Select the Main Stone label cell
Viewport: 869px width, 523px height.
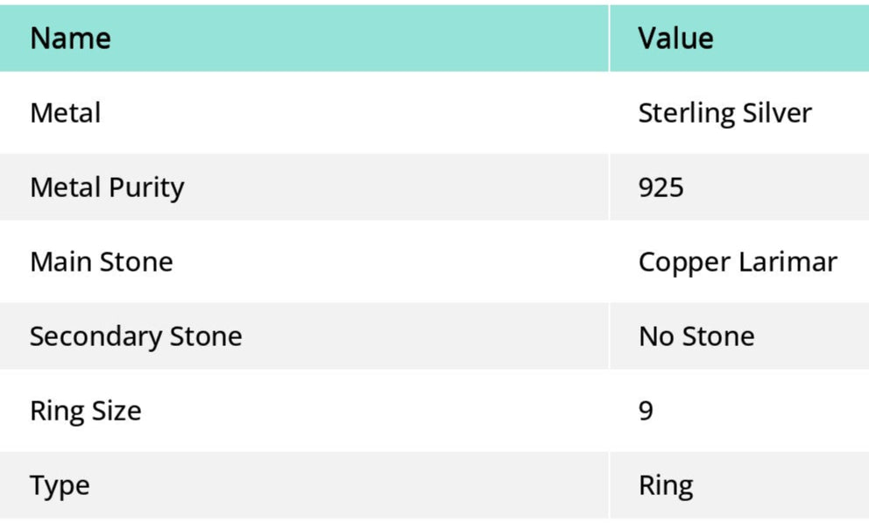pyautogui.click(x=101, y=262)
